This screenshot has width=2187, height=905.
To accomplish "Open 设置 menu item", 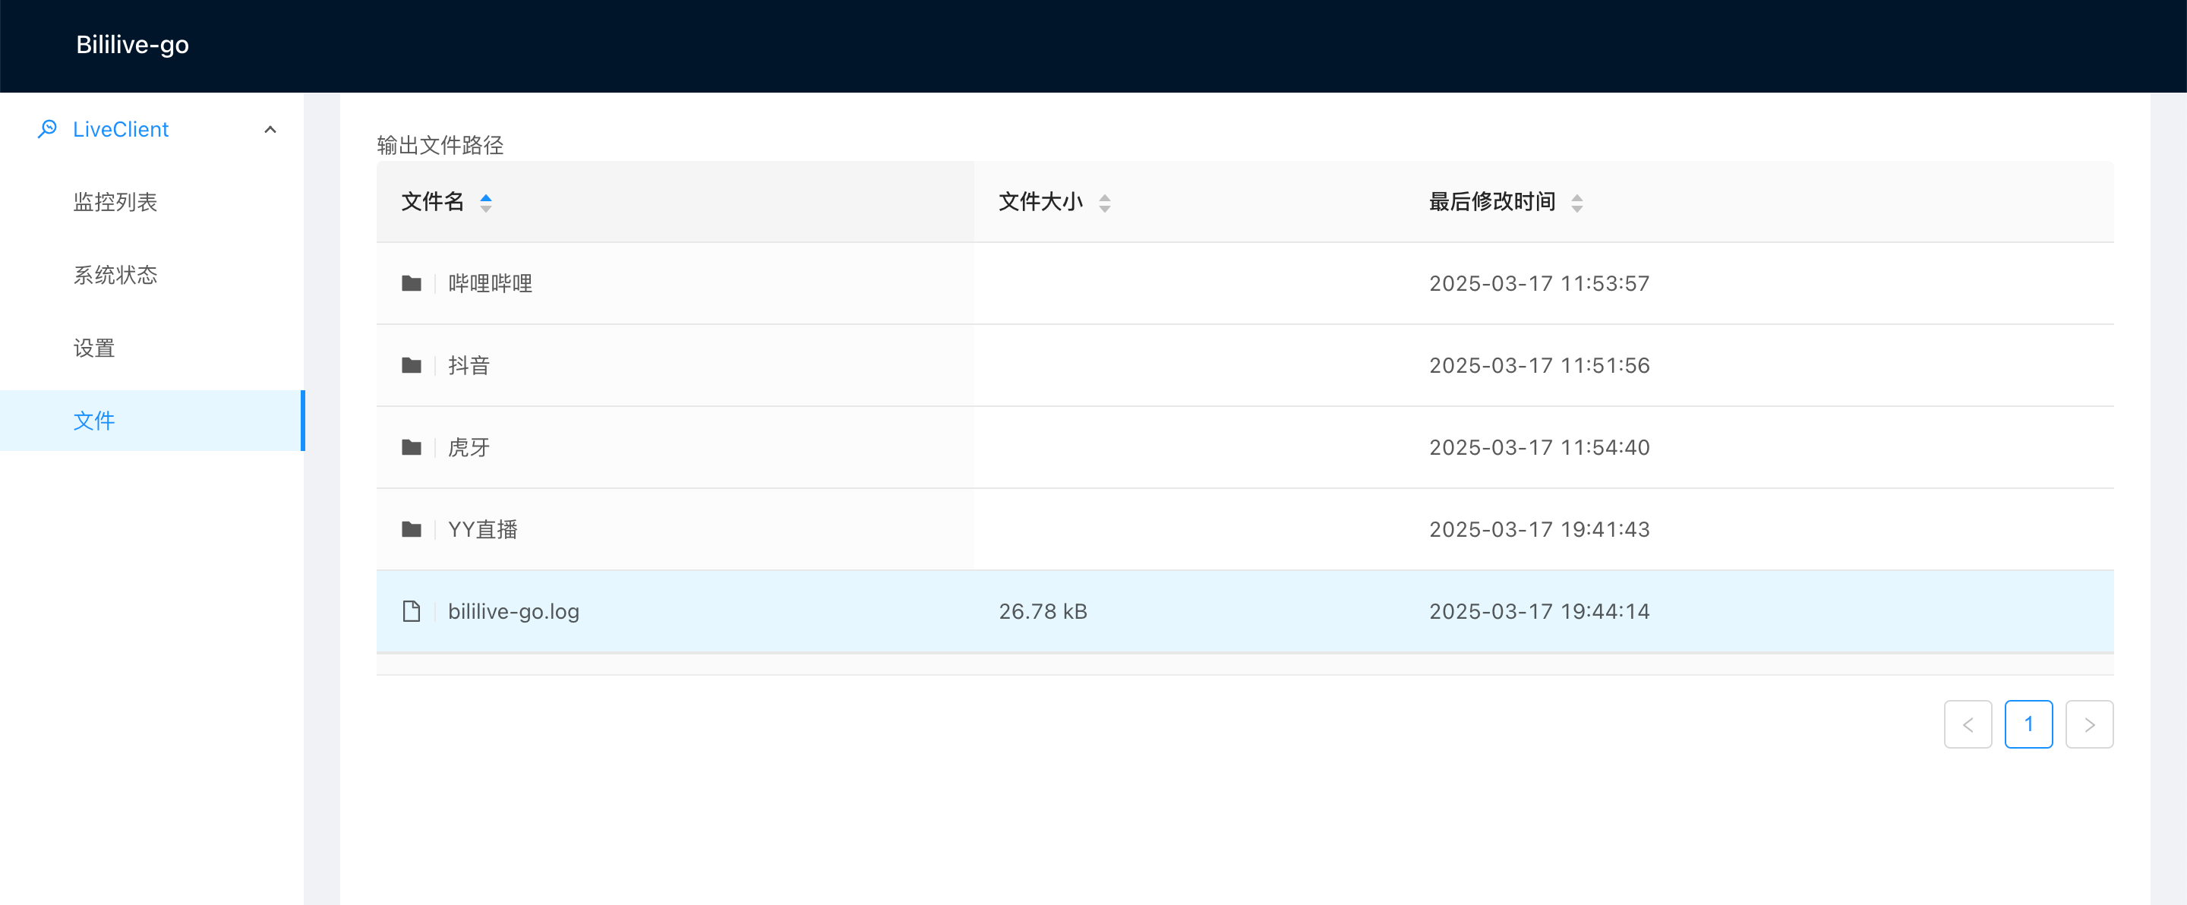I will [94, 348].
